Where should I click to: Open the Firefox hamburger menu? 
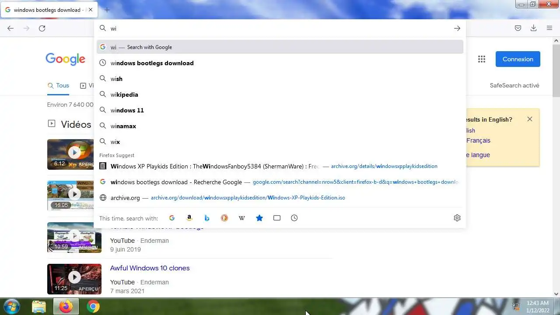pyautogui.click(x=549, y=28)
